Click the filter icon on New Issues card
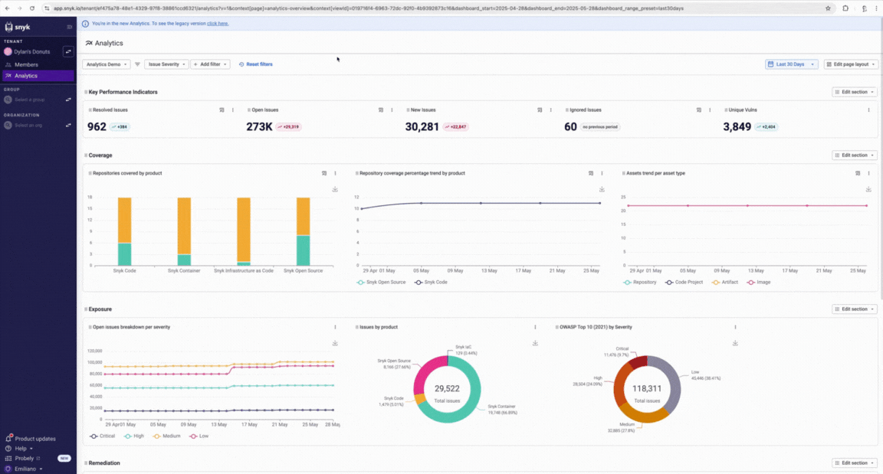Viewport: 883px width, 474px height. tap(540, 110)
